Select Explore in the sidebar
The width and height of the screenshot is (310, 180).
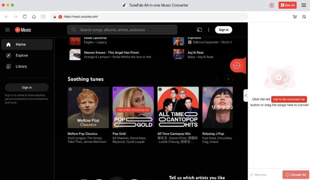click(27, 55)
